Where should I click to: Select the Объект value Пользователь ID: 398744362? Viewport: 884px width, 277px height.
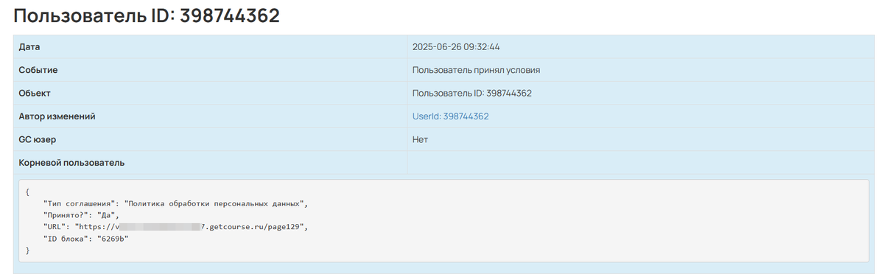tap(472, 93)
